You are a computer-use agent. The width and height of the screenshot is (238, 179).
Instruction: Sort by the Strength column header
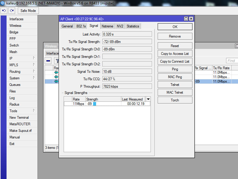pos(103,99)
